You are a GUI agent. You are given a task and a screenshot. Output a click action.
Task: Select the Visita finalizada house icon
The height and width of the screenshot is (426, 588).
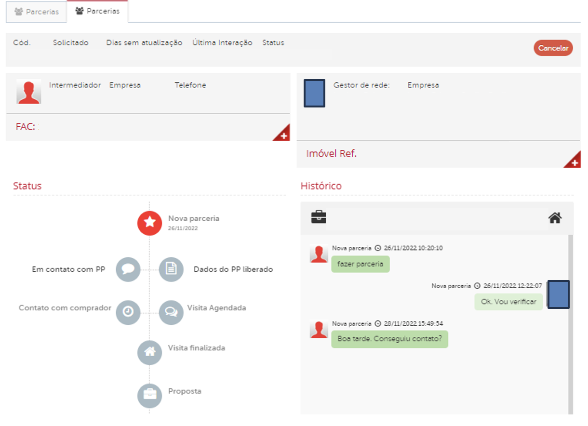[x=149, y=352]
